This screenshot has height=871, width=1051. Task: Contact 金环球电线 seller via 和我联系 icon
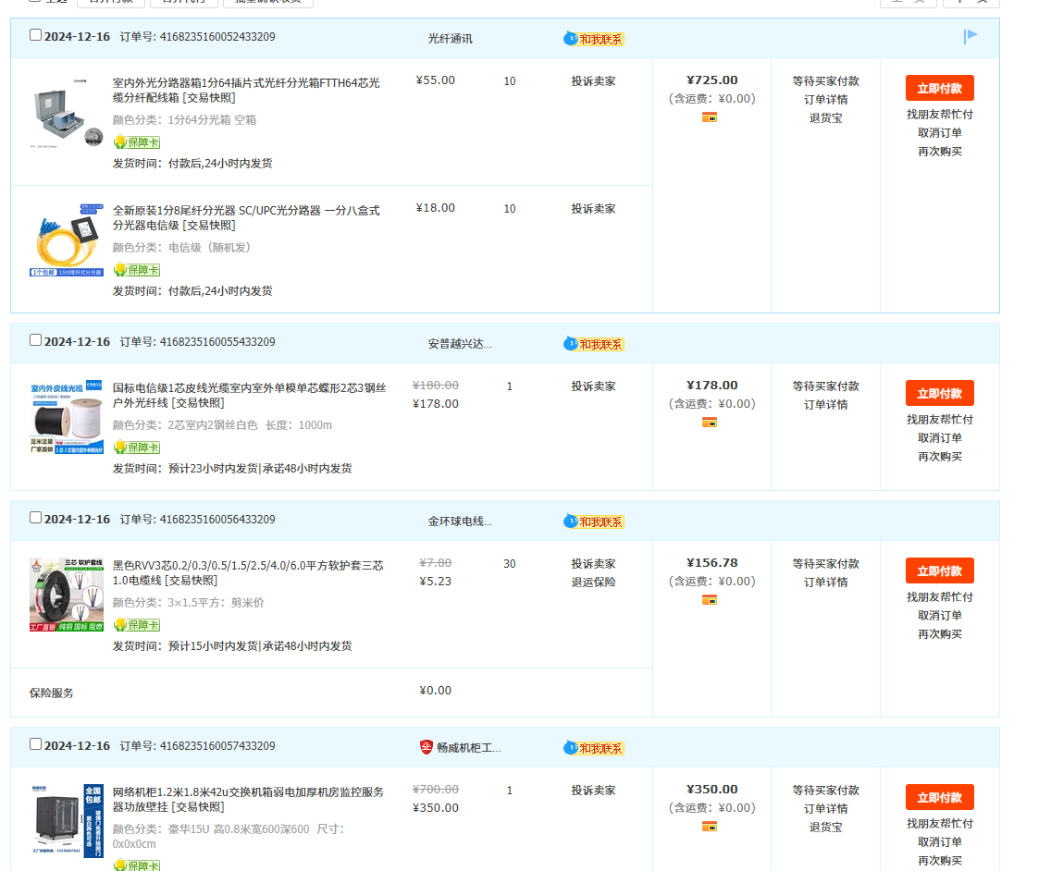(x=594, y=521)
